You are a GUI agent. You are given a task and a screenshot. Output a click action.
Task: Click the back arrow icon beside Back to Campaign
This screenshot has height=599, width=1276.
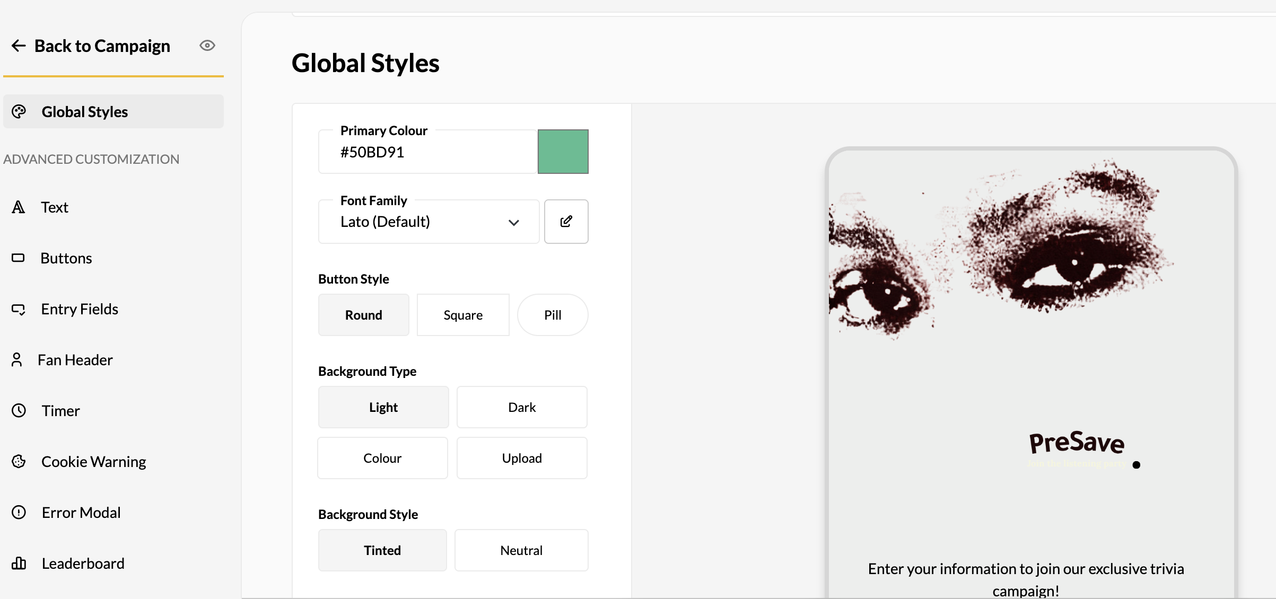point(19,46)
